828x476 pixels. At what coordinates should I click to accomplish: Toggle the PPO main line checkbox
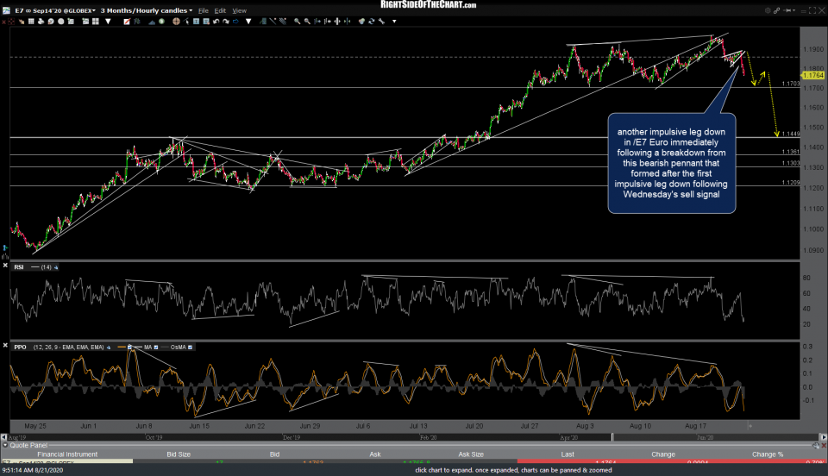pos(130,347)
